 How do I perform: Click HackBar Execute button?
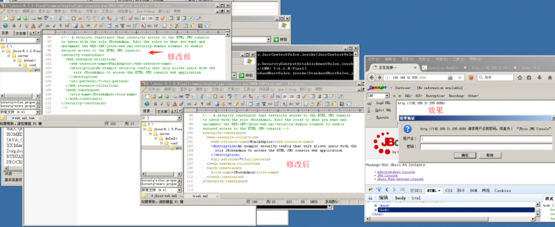382,117
